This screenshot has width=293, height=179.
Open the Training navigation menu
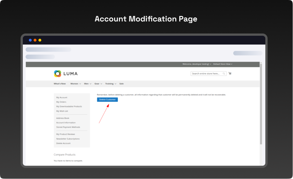pyautogui.click(x=110, y=84)
